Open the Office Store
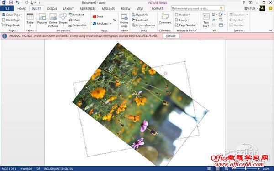Screen dimensions: 274x171 click(98, 16)
